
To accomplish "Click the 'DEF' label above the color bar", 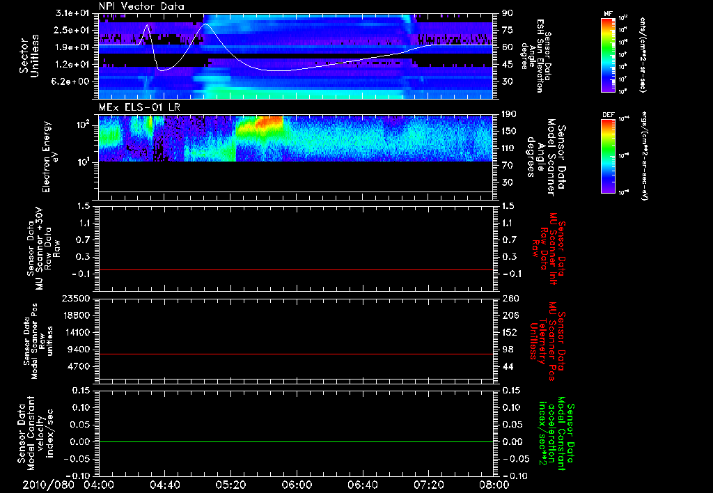I will (x=608, y=115).
